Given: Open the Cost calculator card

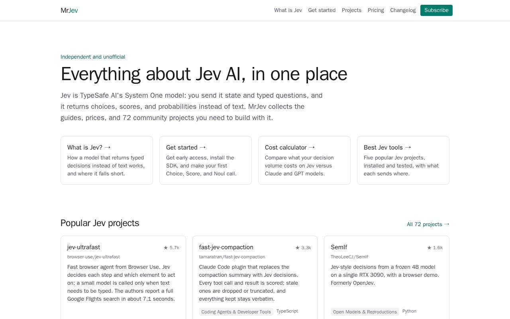Looking at the screenshot, I should (304, 160).
